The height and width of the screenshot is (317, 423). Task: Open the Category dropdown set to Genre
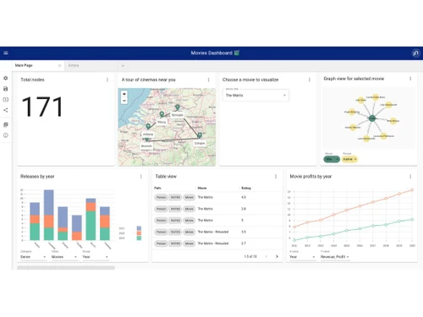(x=33, y=257)
